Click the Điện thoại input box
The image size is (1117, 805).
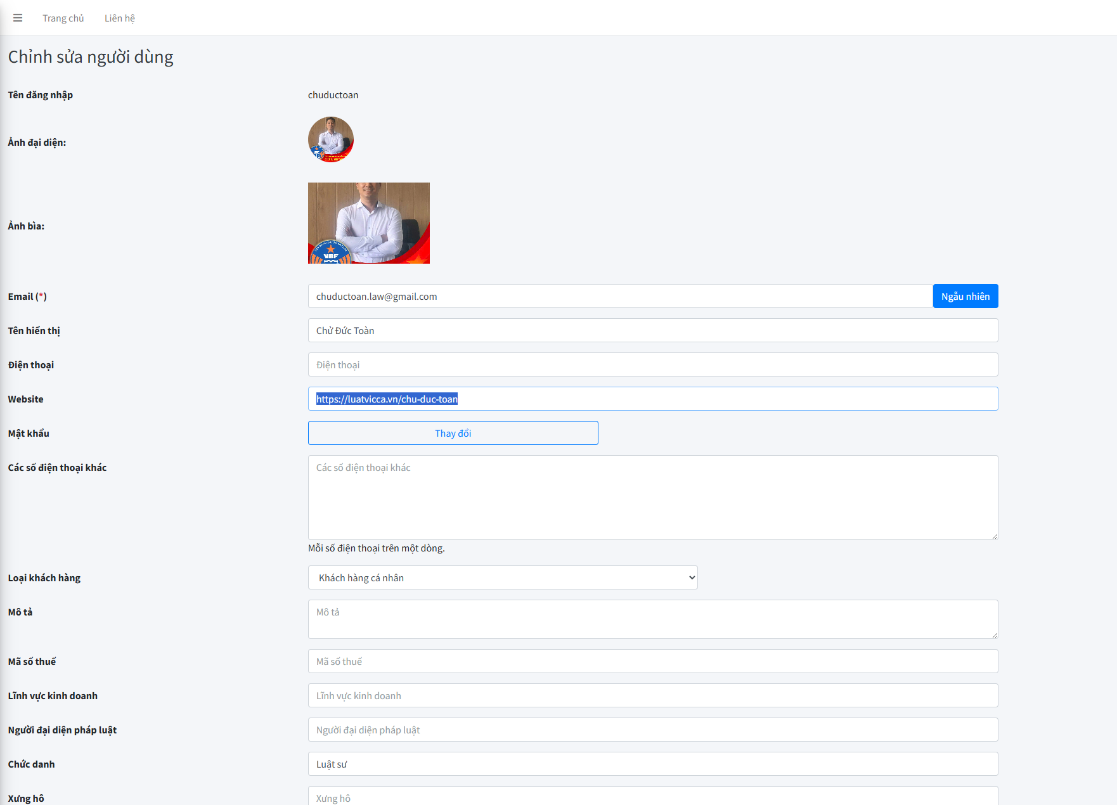652,364
